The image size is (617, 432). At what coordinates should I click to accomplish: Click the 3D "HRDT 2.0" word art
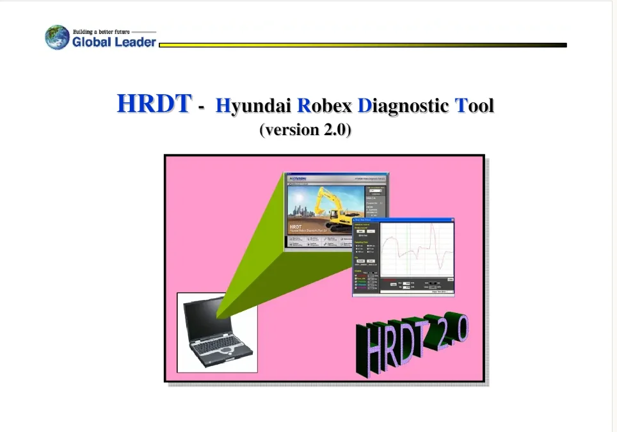(x=412, y=344)
